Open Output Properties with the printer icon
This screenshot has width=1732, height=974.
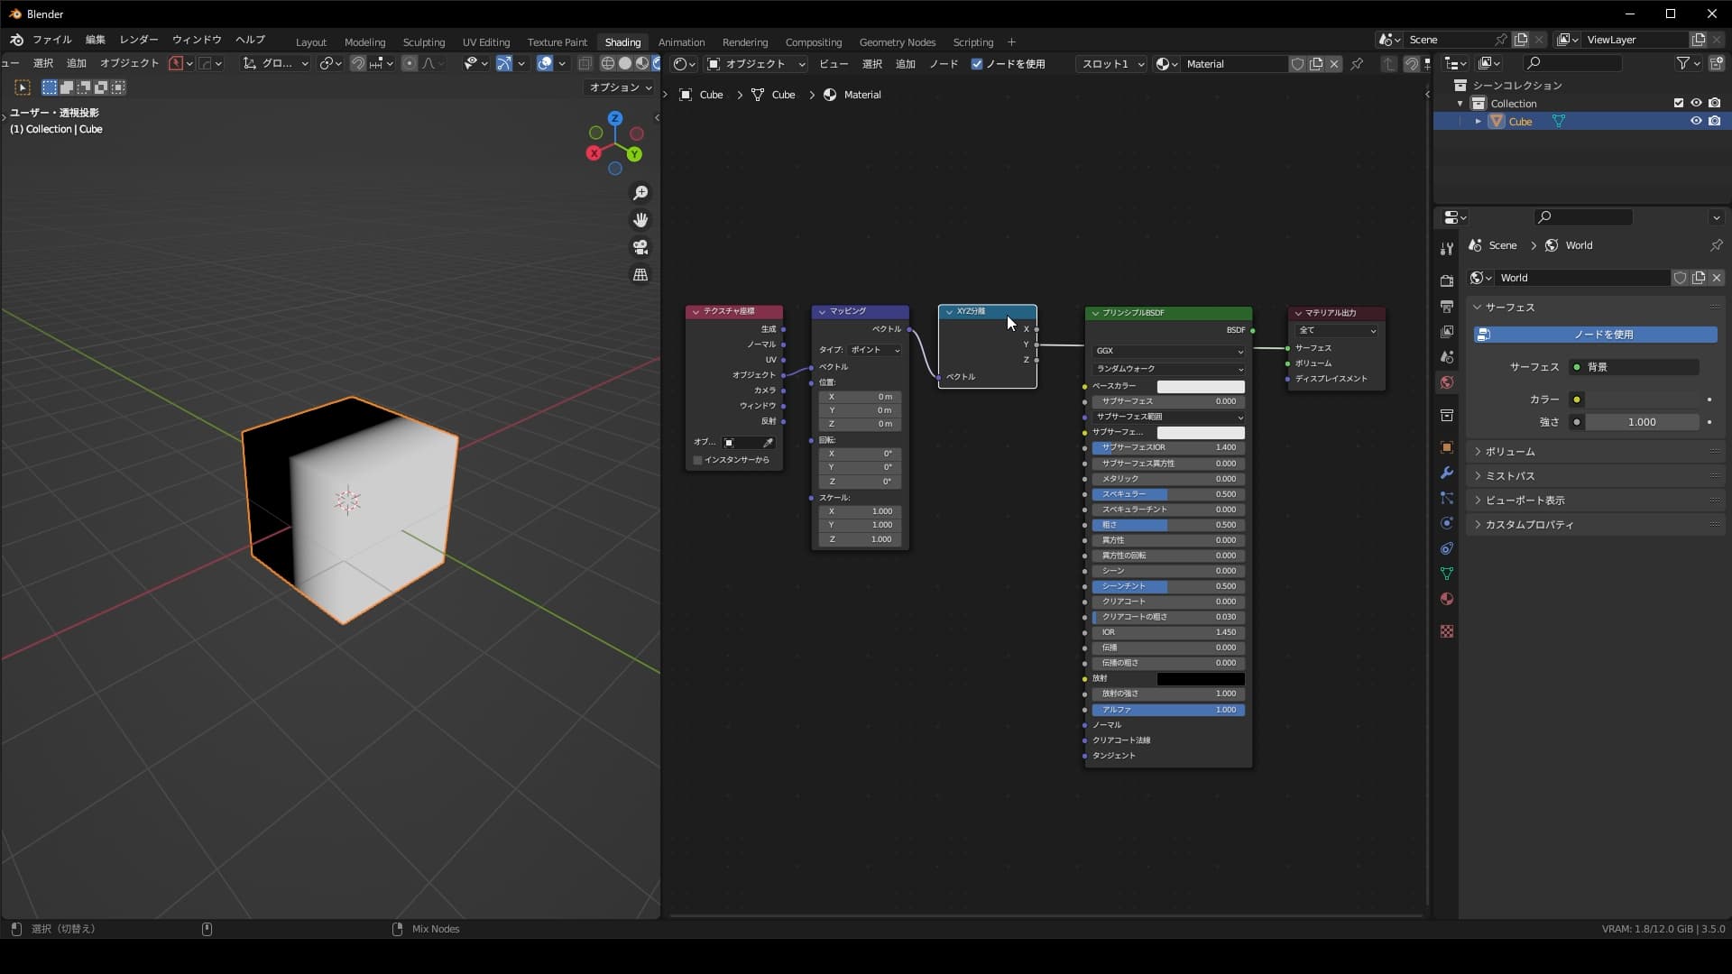click(1446, 306)
